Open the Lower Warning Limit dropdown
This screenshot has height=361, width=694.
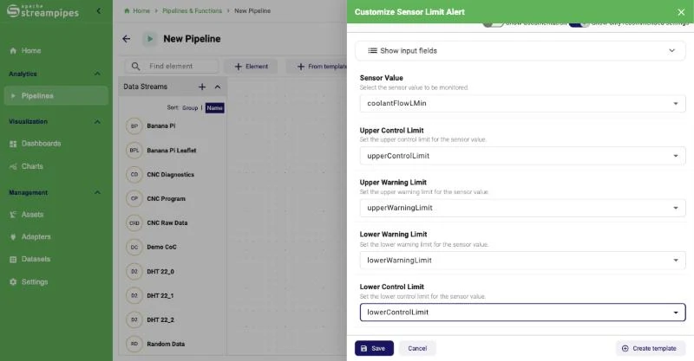[522, 261]
